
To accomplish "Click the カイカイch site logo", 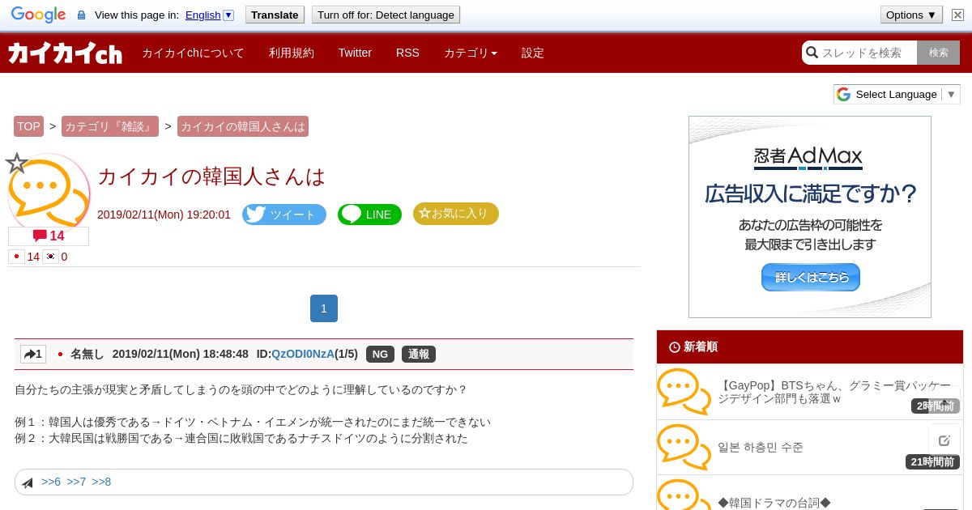I will (x=66, y=53).
